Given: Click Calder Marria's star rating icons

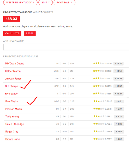Looking at the screenshot, I should (98, 71).
